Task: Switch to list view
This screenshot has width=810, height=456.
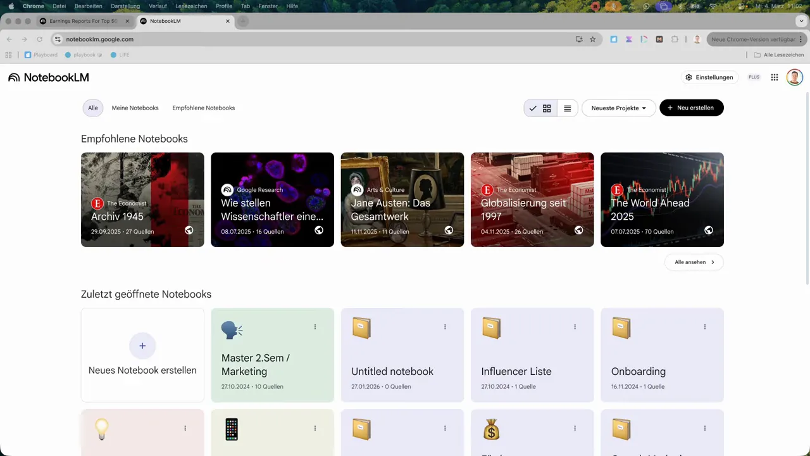Action: 567,108
